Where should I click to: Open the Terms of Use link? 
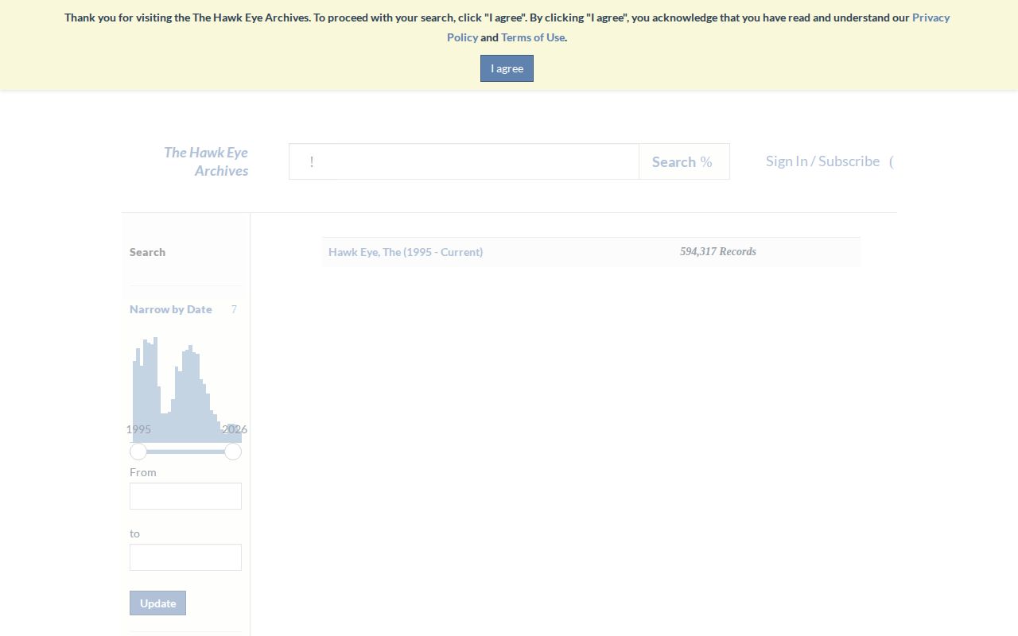tap(533, 37)
